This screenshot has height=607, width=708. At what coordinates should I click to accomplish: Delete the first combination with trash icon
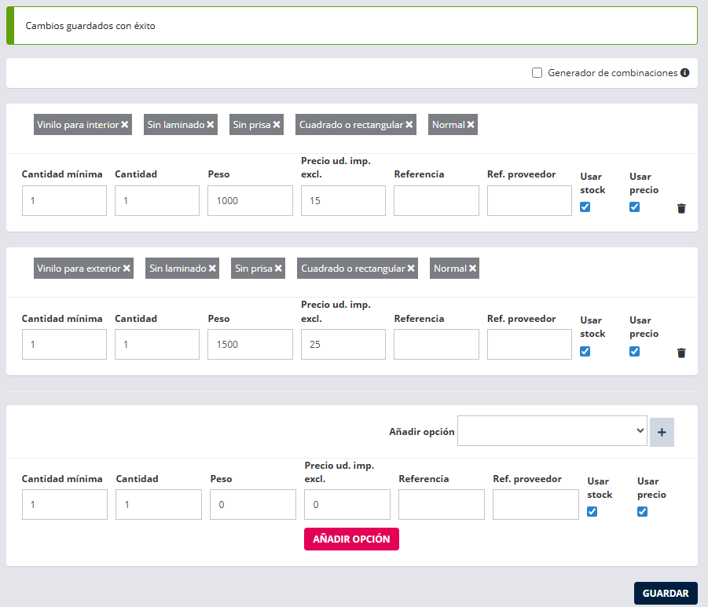coord(681,208)
